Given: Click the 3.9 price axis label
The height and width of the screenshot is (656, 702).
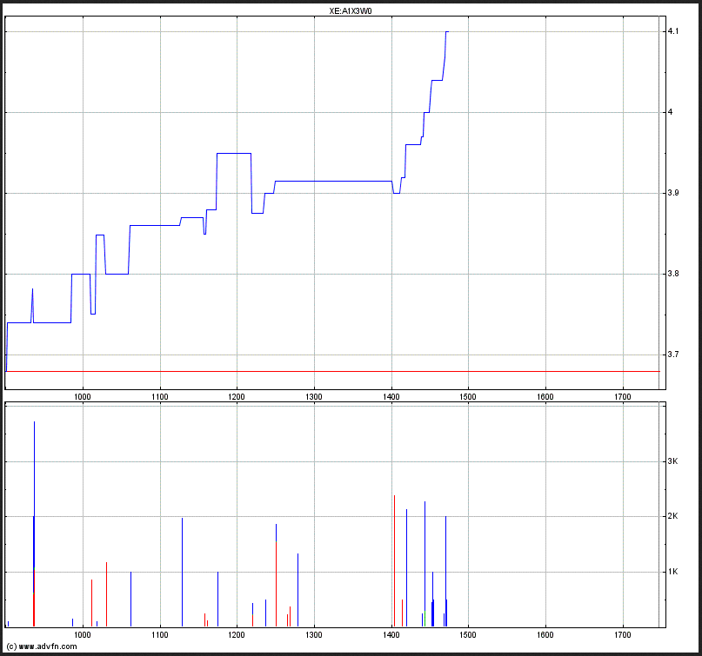Looking at the screenshot, I should [673, 193].
